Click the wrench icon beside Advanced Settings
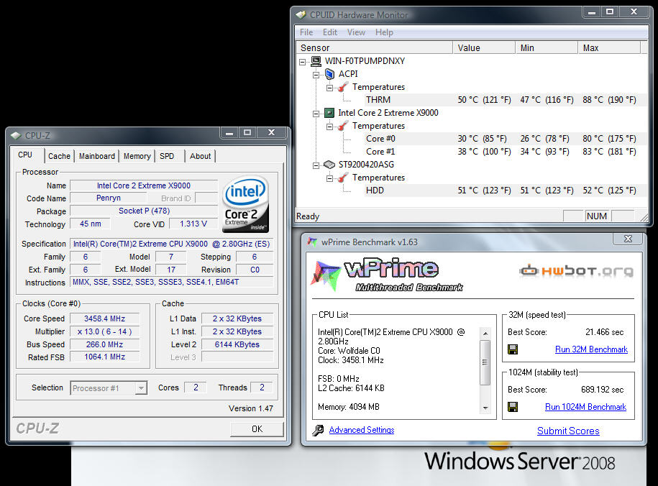The image size is (658, 486). (318, 430)
